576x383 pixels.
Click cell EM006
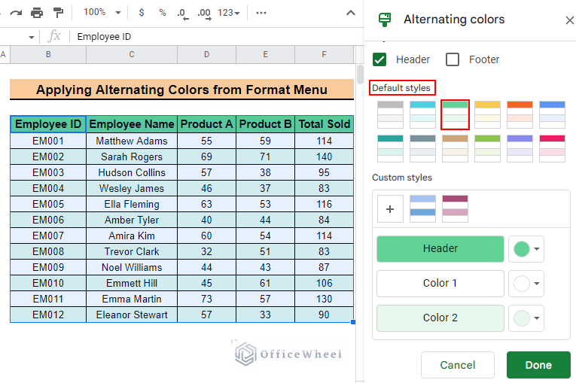48,220
